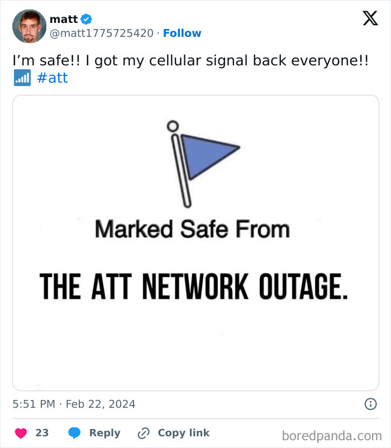Image resolution: width=391 pixels, height=448 pixels.
Task: Open the @matt1775725420 handle
Action: pos(102,34)
